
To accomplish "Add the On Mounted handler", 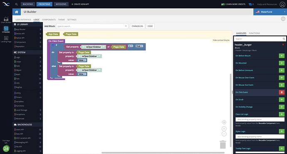I will [x=282, y=63].
